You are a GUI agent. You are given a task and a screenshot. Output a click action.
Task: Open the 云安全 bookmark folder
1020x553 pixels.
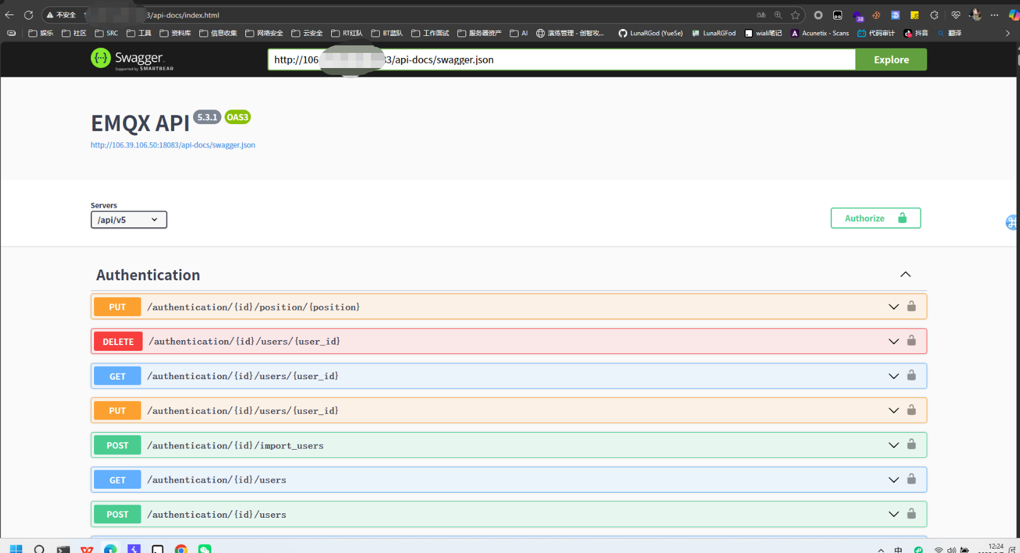pyautogui.click(x=307, y=33)
